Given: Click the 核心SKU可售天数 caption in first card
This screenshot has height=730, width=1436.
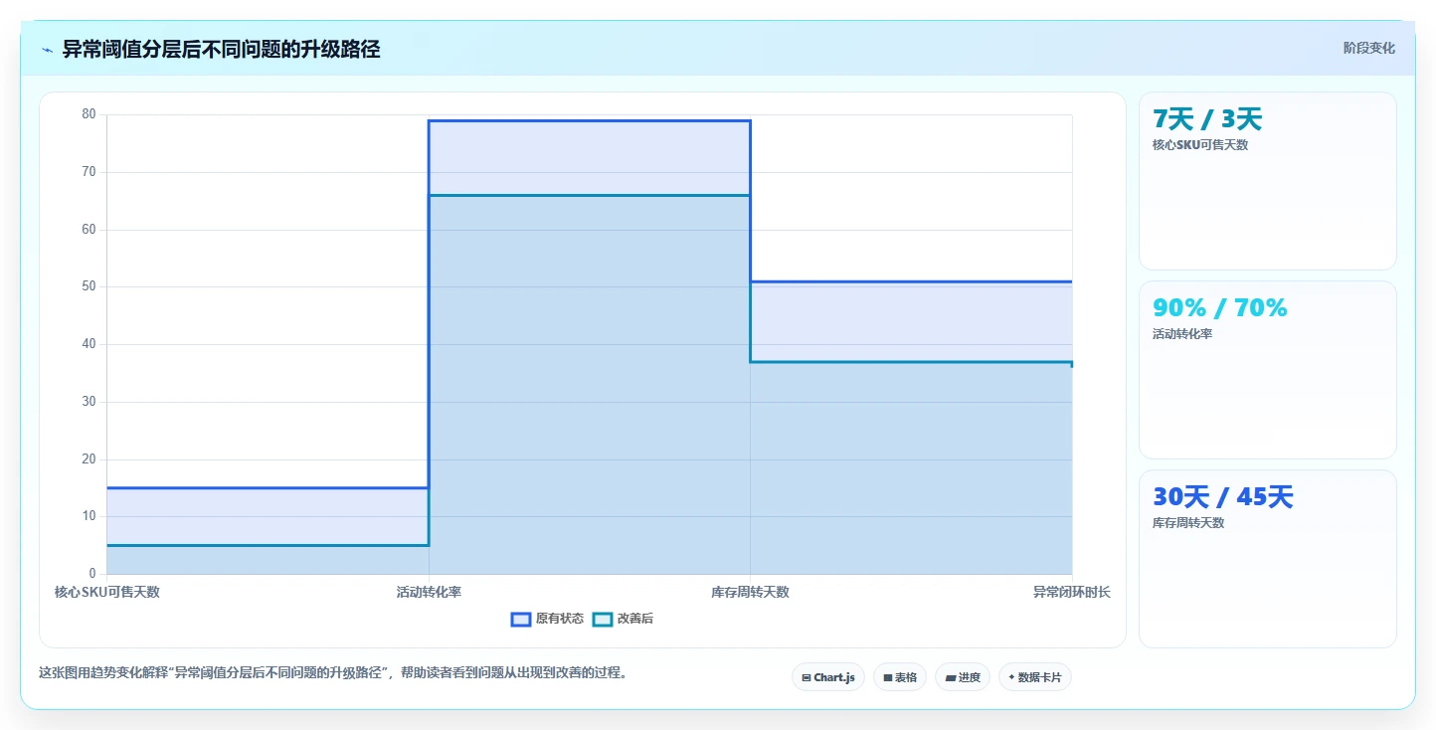Looking at the screenshot, I should [x=1200, y=145].
